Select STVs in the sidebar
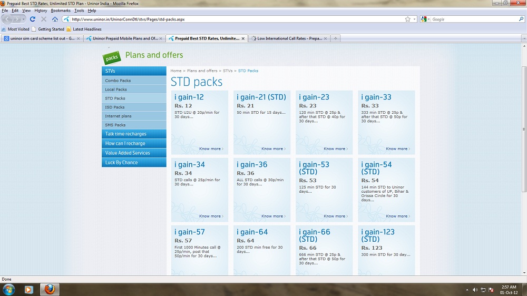 tap(134, 71)
